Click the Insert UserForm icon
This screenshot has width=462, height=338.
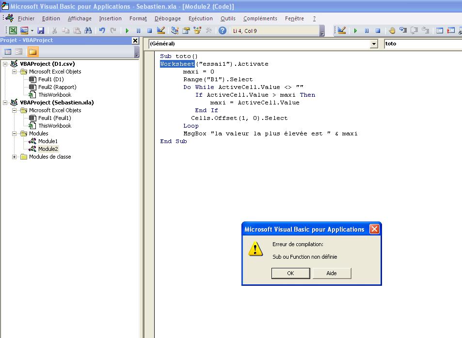click(x=24, y=30)
